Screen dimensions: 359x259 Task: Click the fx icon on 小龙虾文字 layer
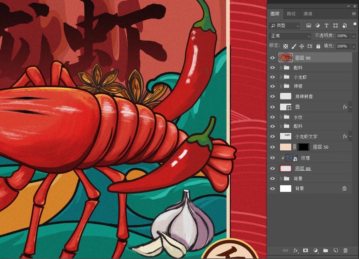(x=345, y=137)
